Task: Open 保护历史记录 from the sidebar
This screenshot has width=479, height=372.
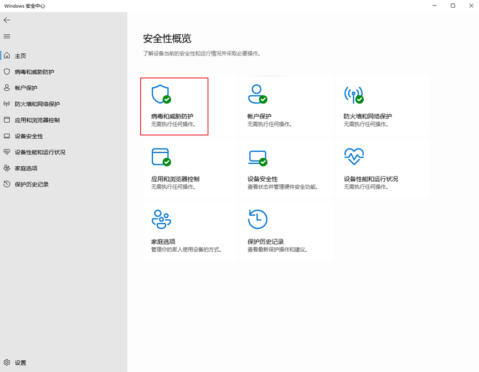Action: coord(32,184)
